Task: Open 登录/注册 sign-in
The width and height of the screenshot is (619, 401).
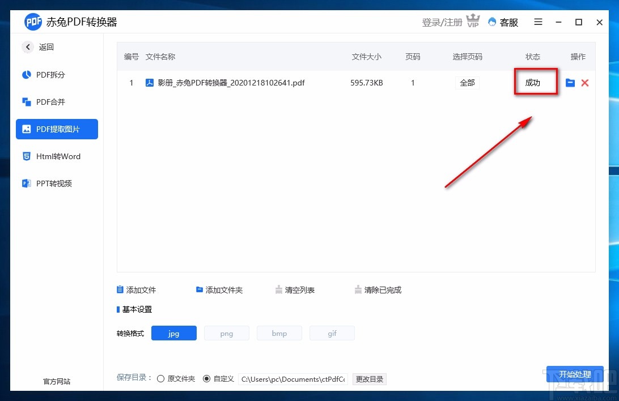Action: pos(442,22)
